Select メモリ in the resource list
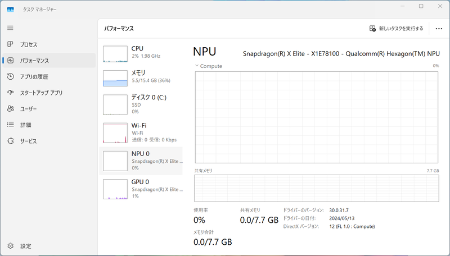Image resolution: width=450 pixels, height=256 pixels. tap(115, 77)
